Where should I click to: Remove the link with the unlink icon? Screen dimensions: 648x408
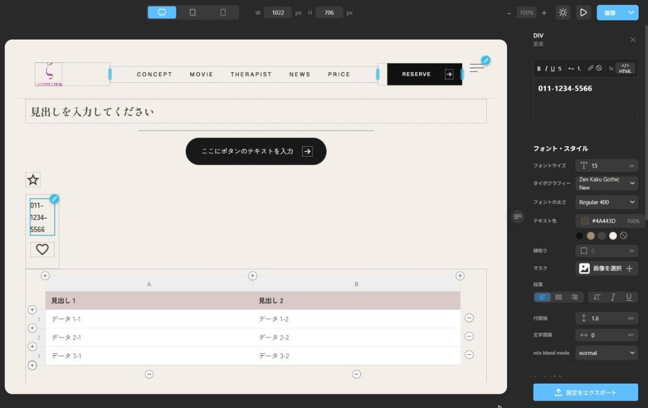tap(599, 68)
